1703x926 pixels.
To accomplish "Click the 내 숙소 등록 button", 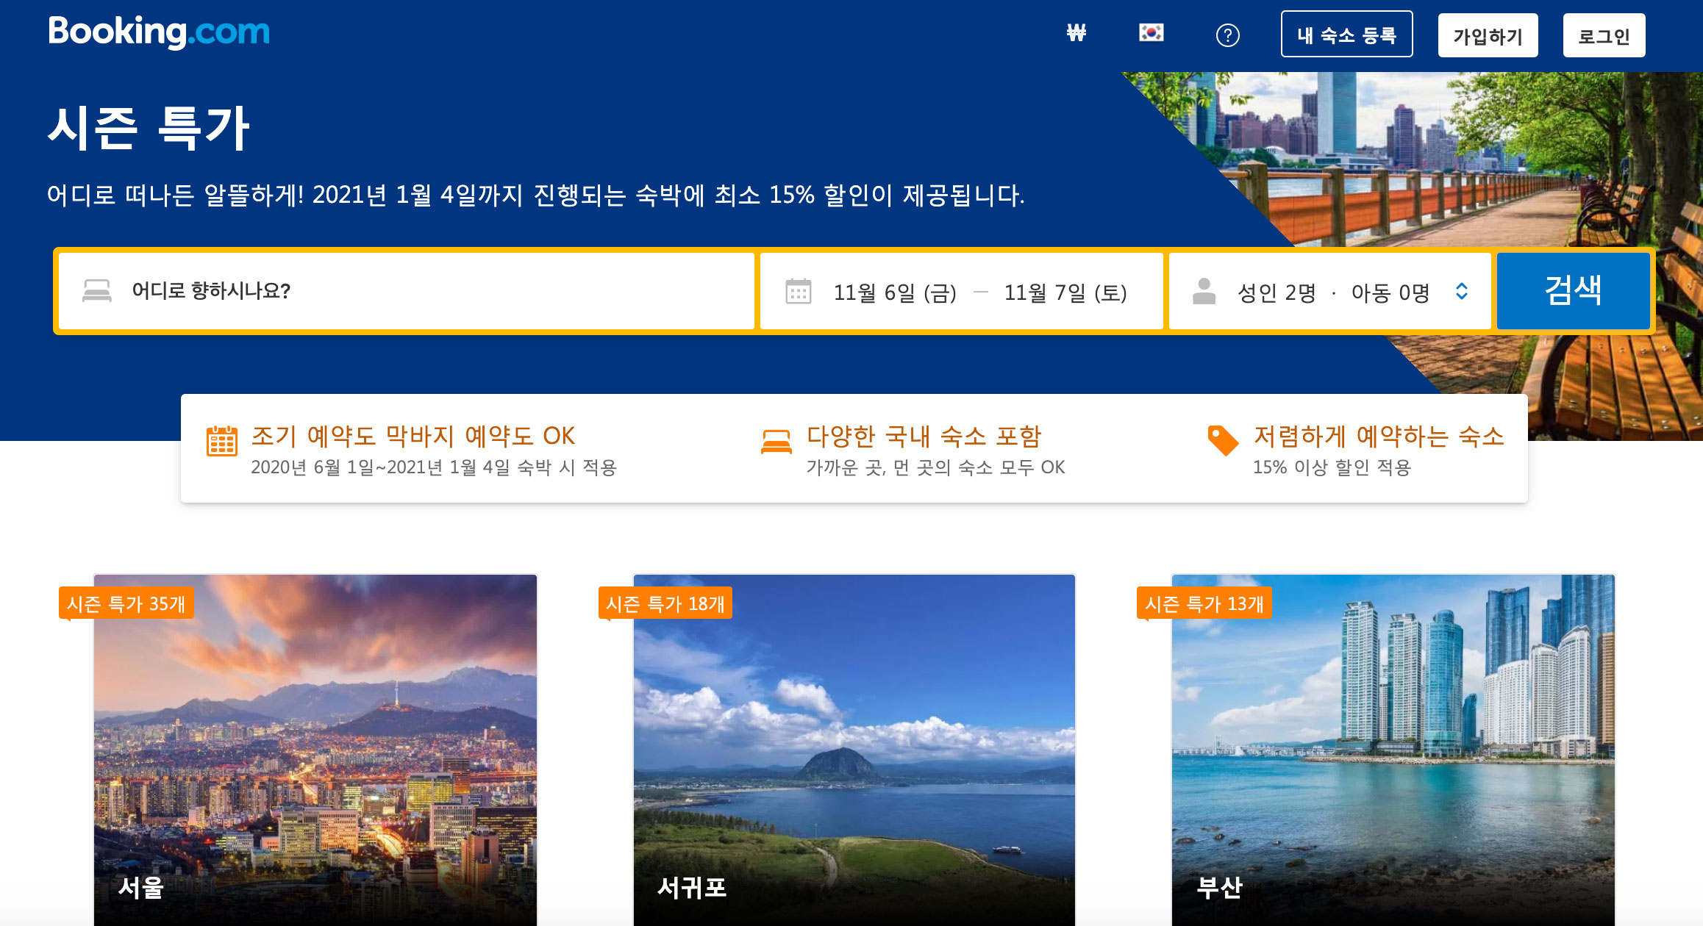I will [x=1346, y=35].
